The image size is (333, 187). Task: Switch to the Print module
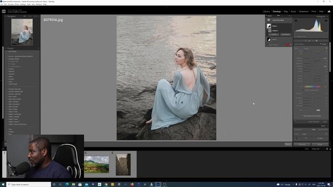tap(314, 11)
